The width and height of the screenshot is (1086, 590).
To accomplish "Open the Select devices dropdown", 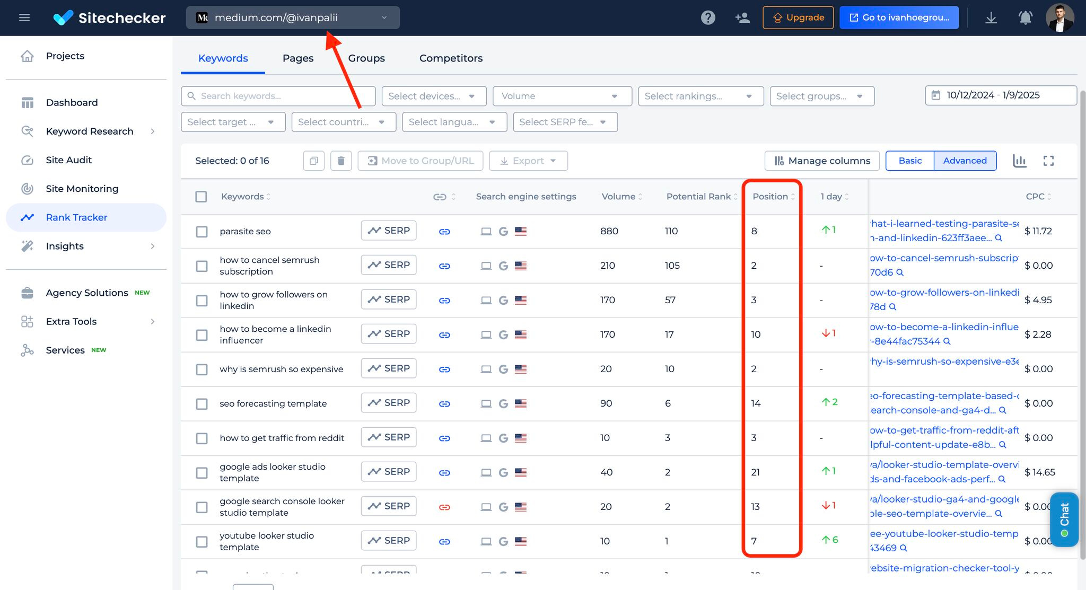I will click(x=434, y=96).
